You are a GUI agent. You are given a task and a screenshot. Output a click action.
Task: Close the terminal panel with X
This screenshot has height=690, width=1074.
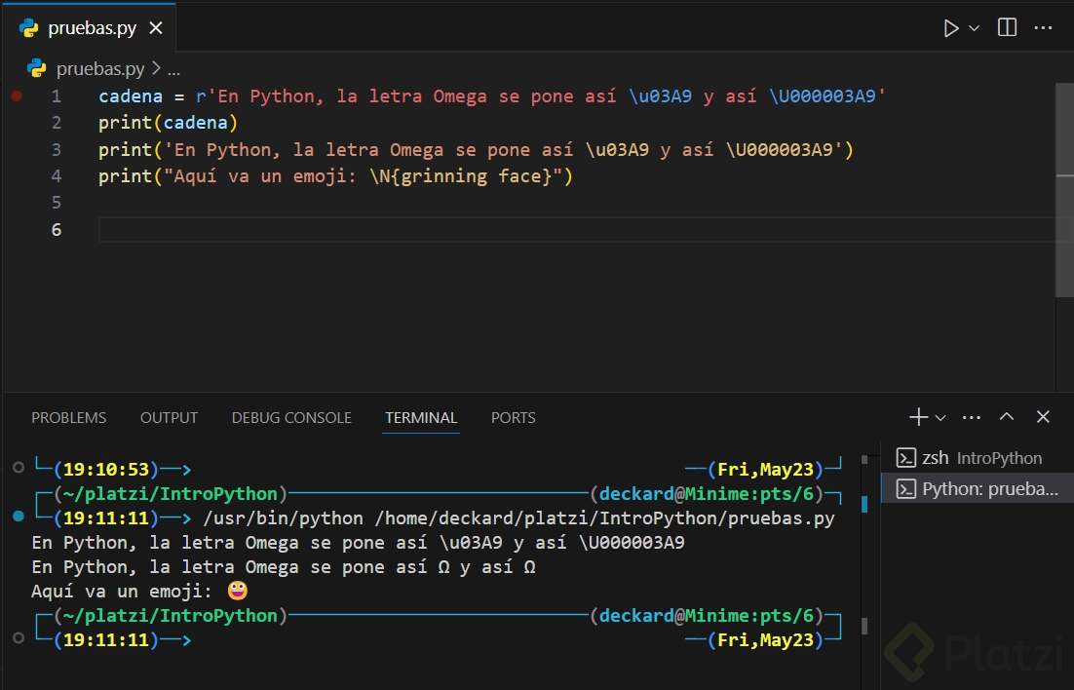click(1043, 417)
